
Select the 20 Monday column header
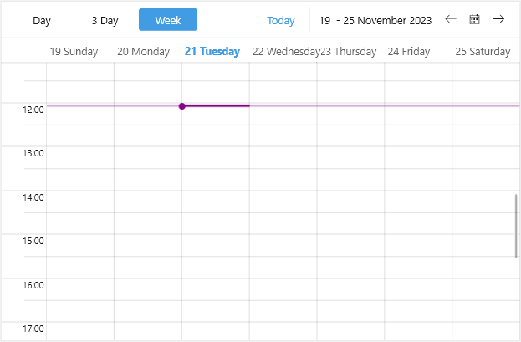(x=143, y=51)
